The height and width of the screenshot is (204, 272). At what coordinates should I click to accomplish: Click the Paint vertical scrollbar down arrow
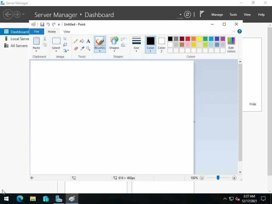pos(240,172)
